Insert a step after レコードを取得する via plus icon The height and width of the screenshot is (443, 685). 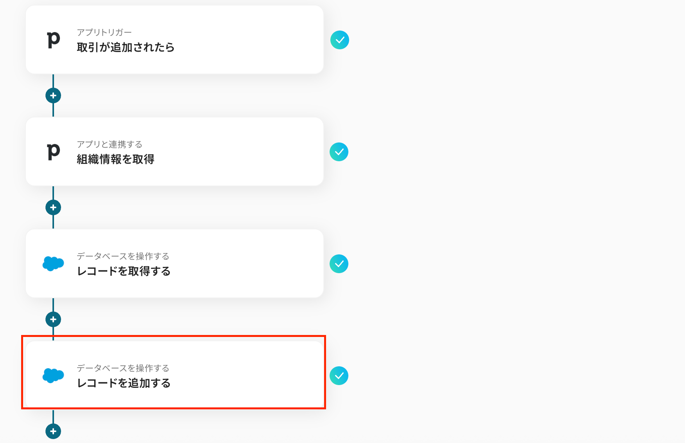53,319
